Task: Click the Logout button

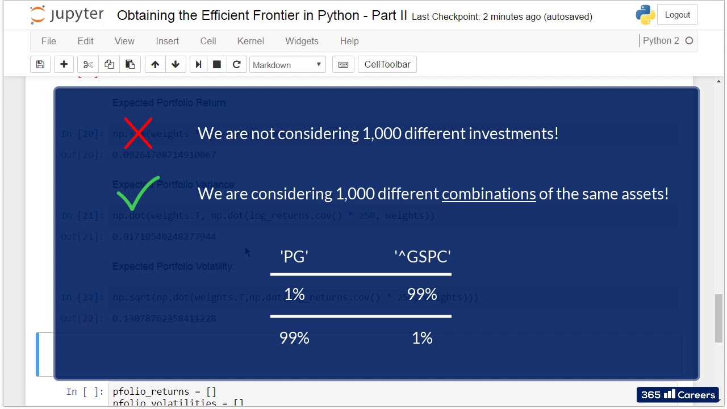Action: tap(677, 15)
